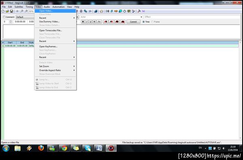Select the Time radio button
The width and height of the screenshot is (243, 160).
point(143,22)
